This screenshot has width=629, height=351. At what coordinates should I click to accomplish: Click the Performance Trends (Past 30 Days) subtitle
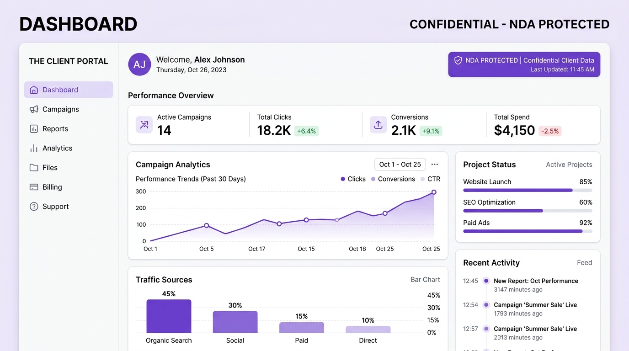point(191,179)
